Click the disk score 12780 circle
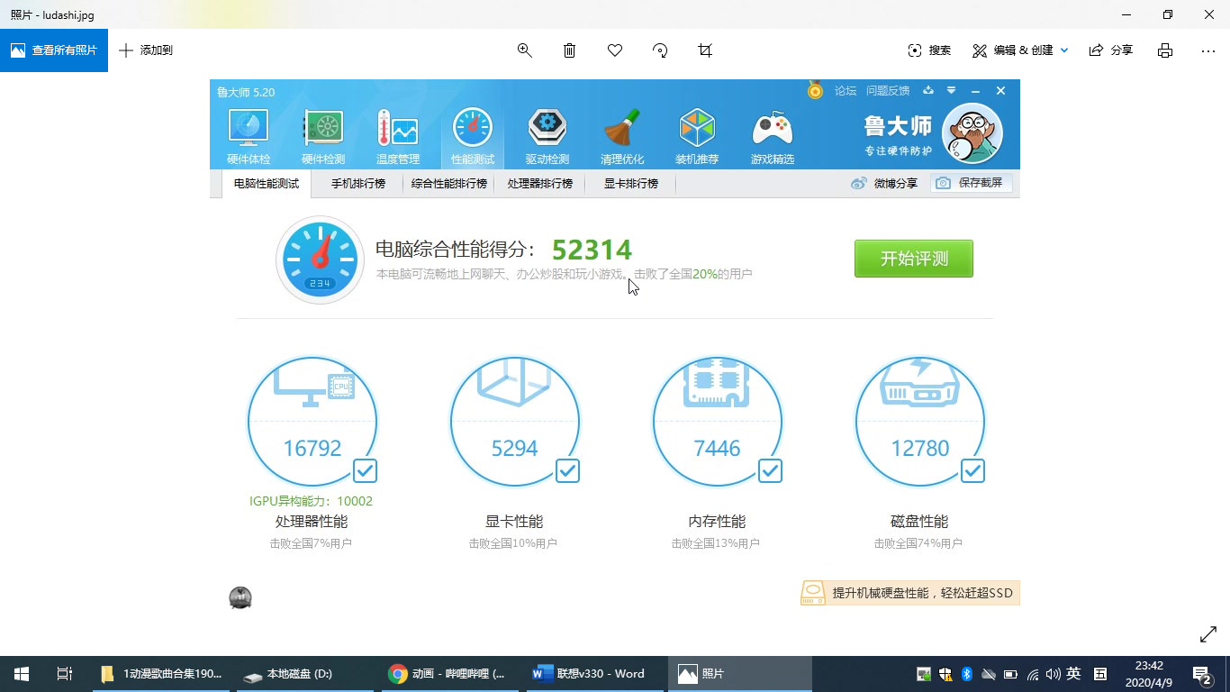This screenshot has width=1230, height=692. [x=920, y=422]
